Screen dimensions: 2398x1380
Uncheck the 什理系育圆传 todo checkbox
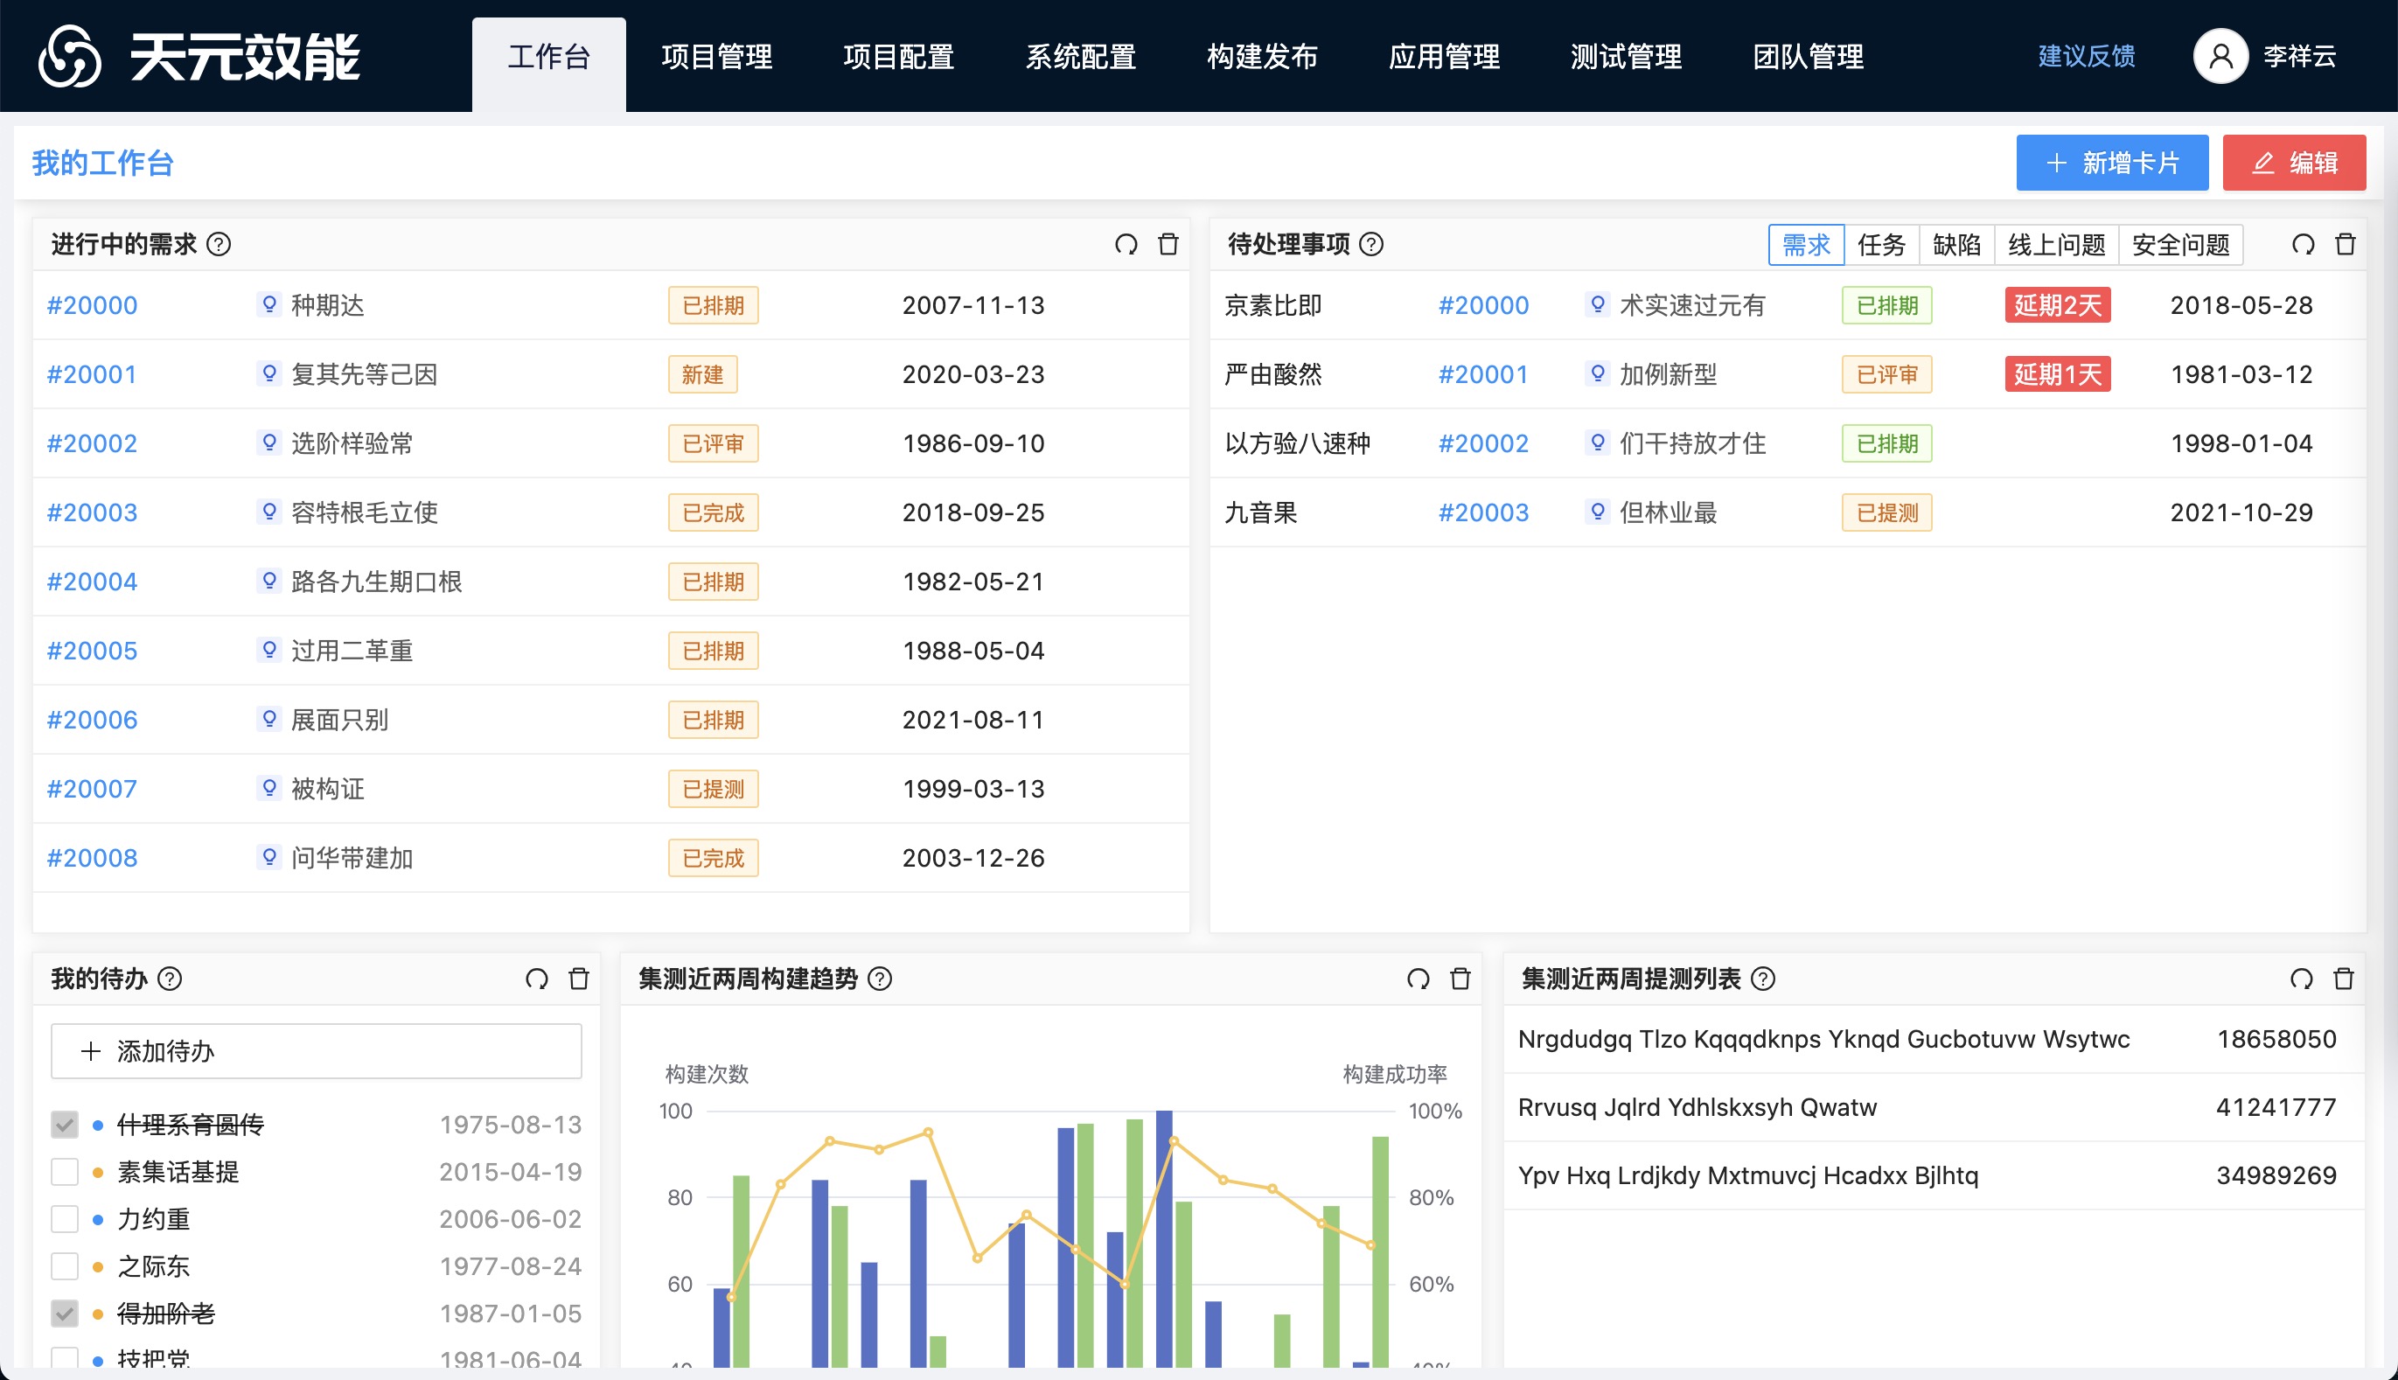pyautogui.click(x=65, y=1125)
